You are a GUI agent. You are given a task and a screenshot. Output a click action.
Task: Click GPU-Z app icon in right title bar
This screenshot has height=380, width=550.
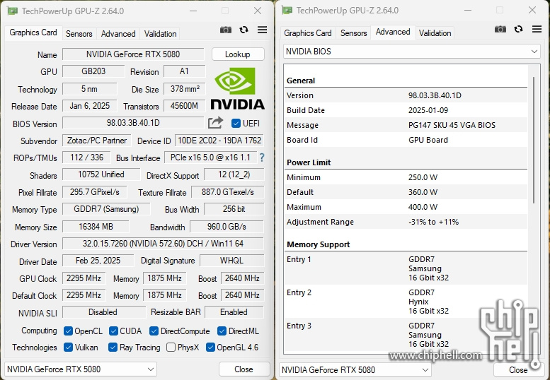click(287, 10)
